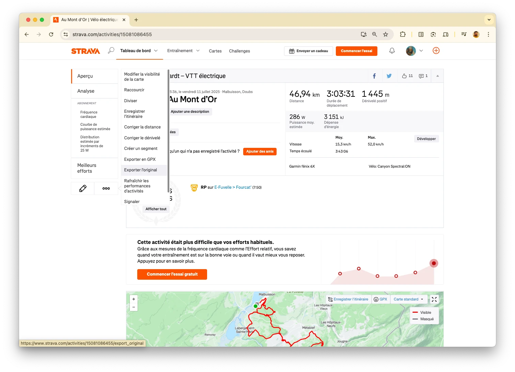Reload the page
Viewport: 515px width, 372px height.
pos(51,34)
